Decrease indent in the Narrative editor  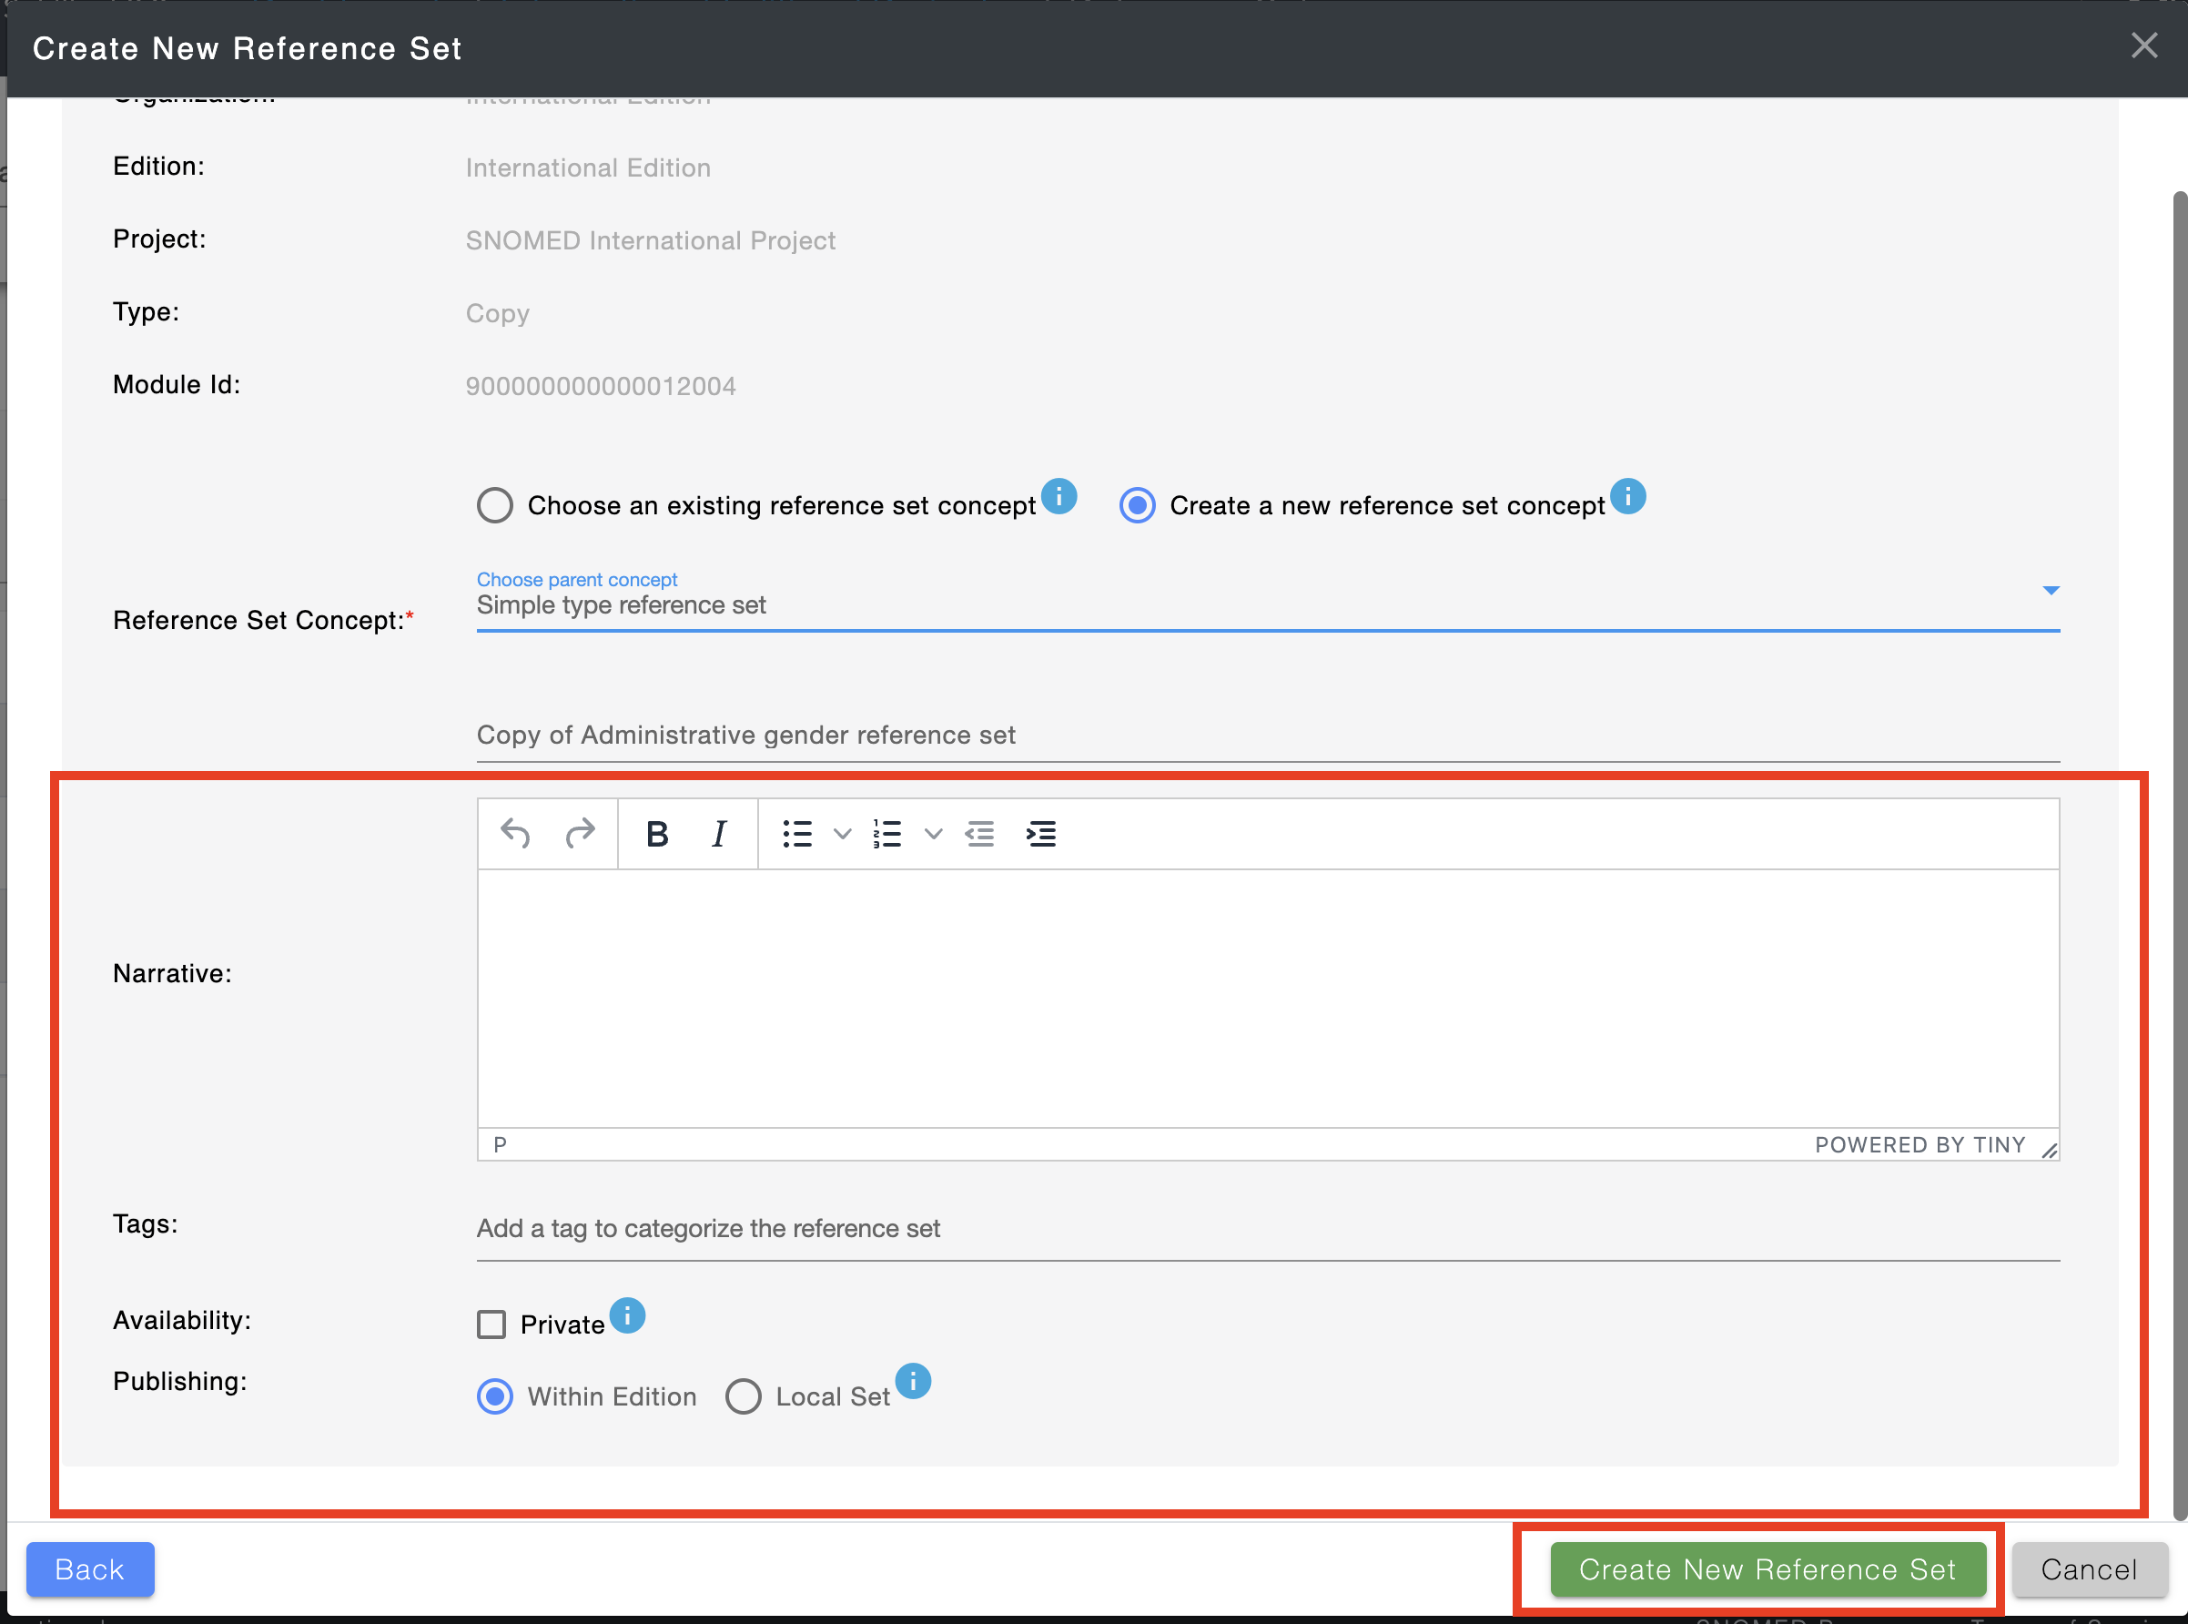(980, 834)
